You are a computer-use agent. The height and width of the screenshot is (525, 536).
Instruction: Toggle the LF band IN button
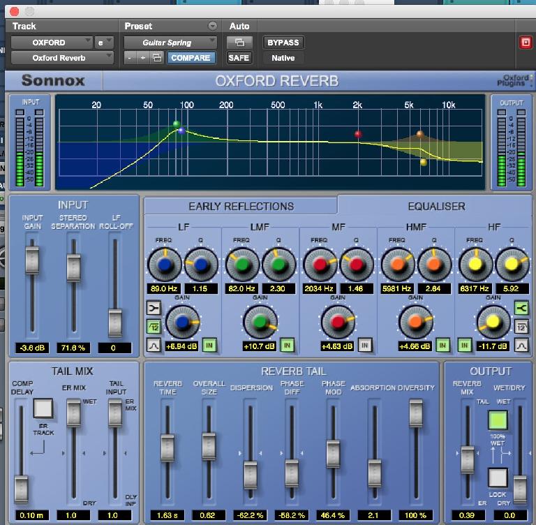click(209, 346)
